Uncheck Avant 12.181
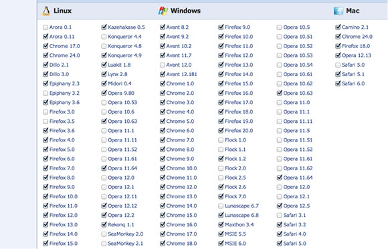This screenshot has width=388, height=249. (x=163, y=74)
